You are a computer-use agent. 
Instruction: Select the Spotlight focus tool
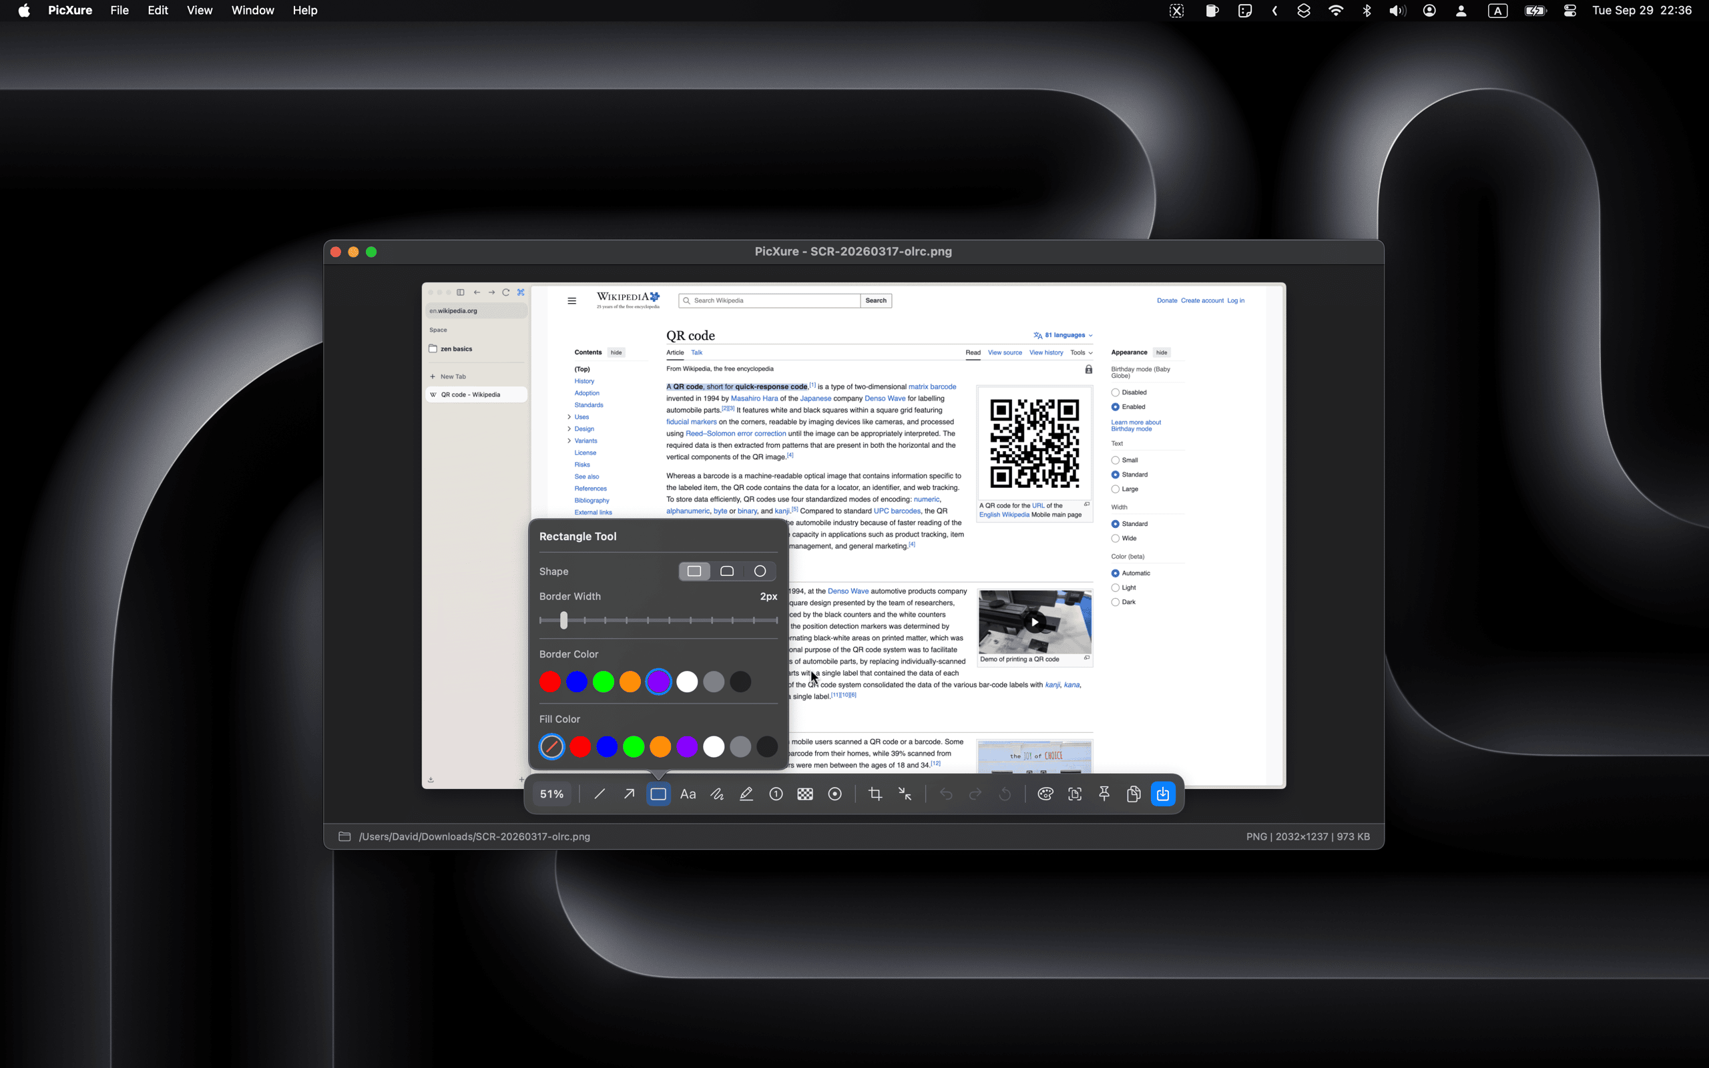834,794
